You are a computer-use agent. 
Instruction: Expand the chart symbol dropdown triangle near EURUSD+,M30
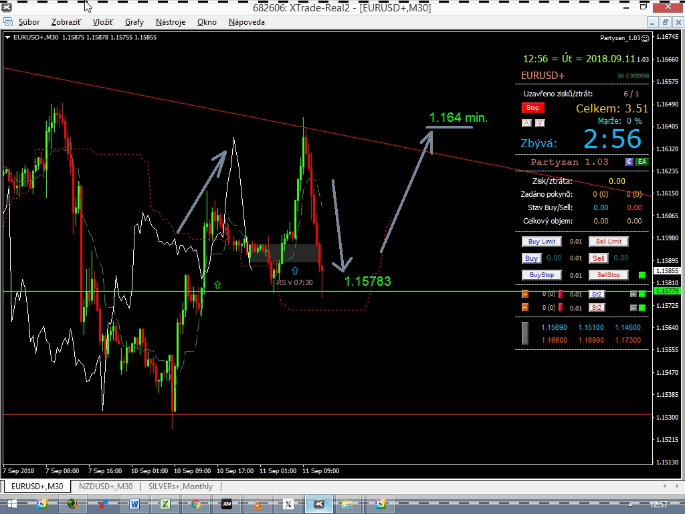pos(7,37)
